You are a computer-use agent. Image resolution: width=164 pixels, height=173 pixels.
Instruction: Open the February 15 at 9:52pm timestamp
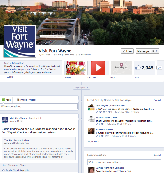click(x=124, y=136)
